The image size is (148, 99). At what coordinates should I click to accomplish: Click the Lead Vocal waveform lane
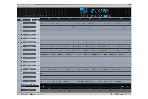coord(85,81)
